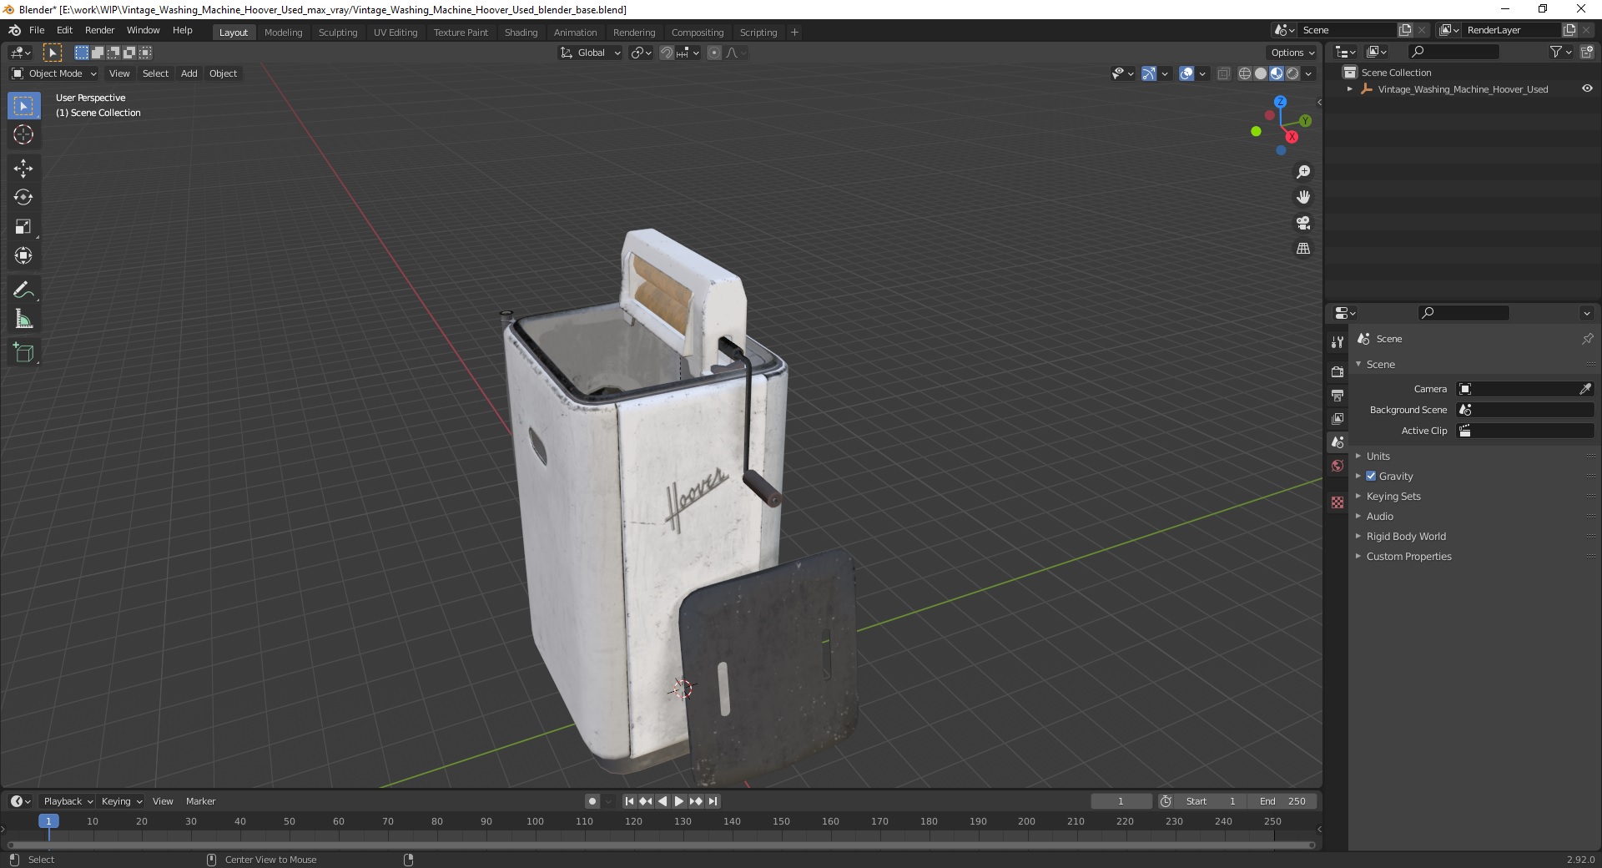The image size is (1602, 868).
Task: Open the Output properties tab
Action: (x=1338, y=395)
